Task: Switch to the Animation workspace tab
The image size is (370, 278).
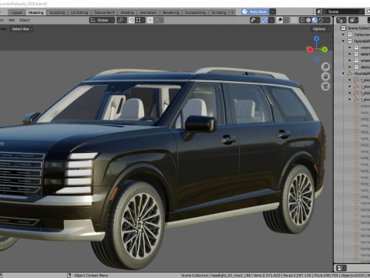Action: [148, 12]
